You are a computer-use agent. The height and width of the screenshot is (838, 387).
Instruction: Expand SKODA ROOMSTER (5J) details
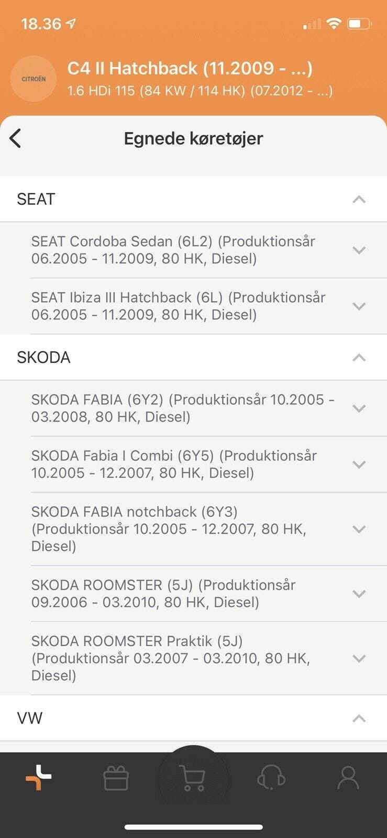click(x=359, y=594)
